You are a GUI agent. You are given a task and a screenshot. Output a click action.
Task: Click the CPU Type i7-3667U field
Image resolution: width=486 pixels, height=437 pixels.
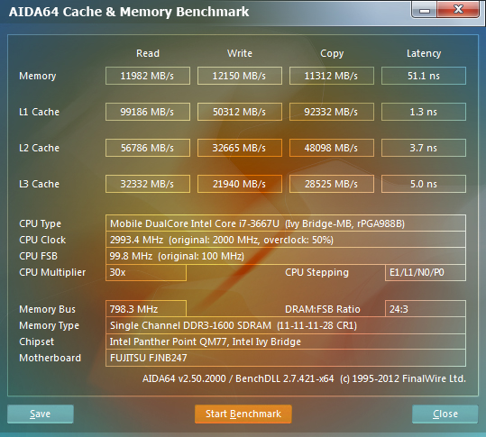pyautogui.click(x=286, y=223)
